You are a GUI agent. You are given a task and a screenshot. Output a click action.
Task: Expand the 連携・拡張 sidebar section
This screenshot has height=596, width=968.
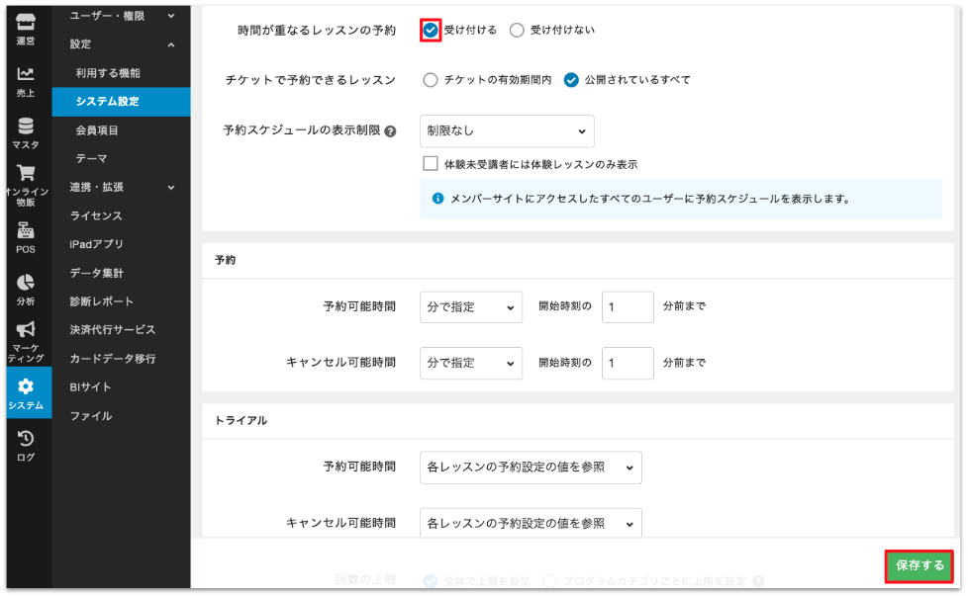121,187
